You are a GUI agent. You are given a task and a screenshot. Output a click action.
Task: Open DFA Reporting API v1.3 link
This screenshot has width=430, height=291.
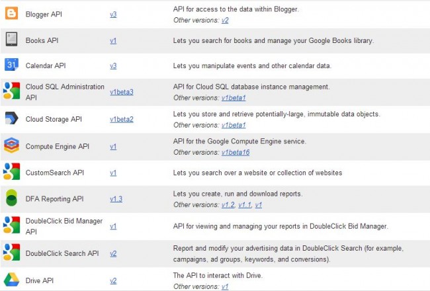click(x=116, y=199)
